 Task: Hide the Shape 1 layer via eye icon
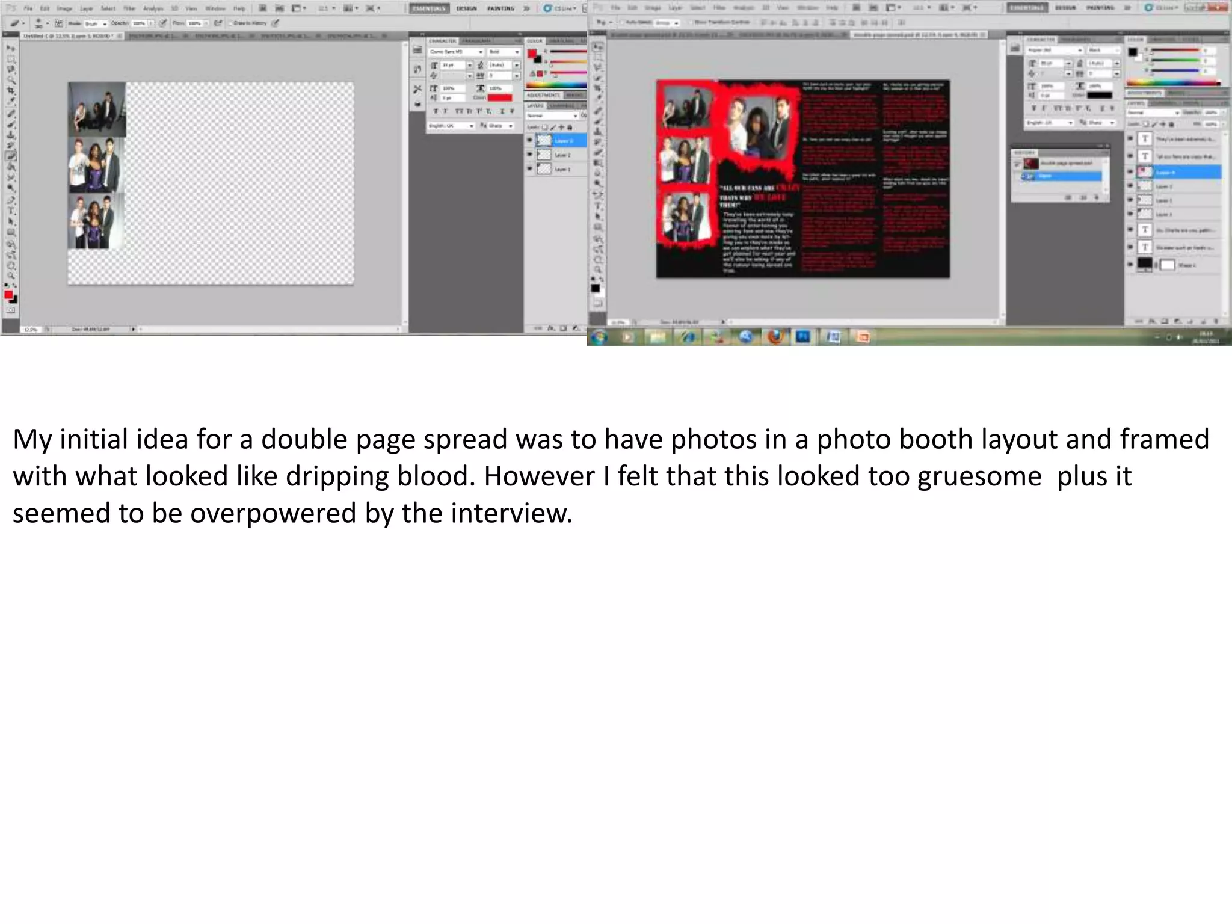[x=1130, y=265]
